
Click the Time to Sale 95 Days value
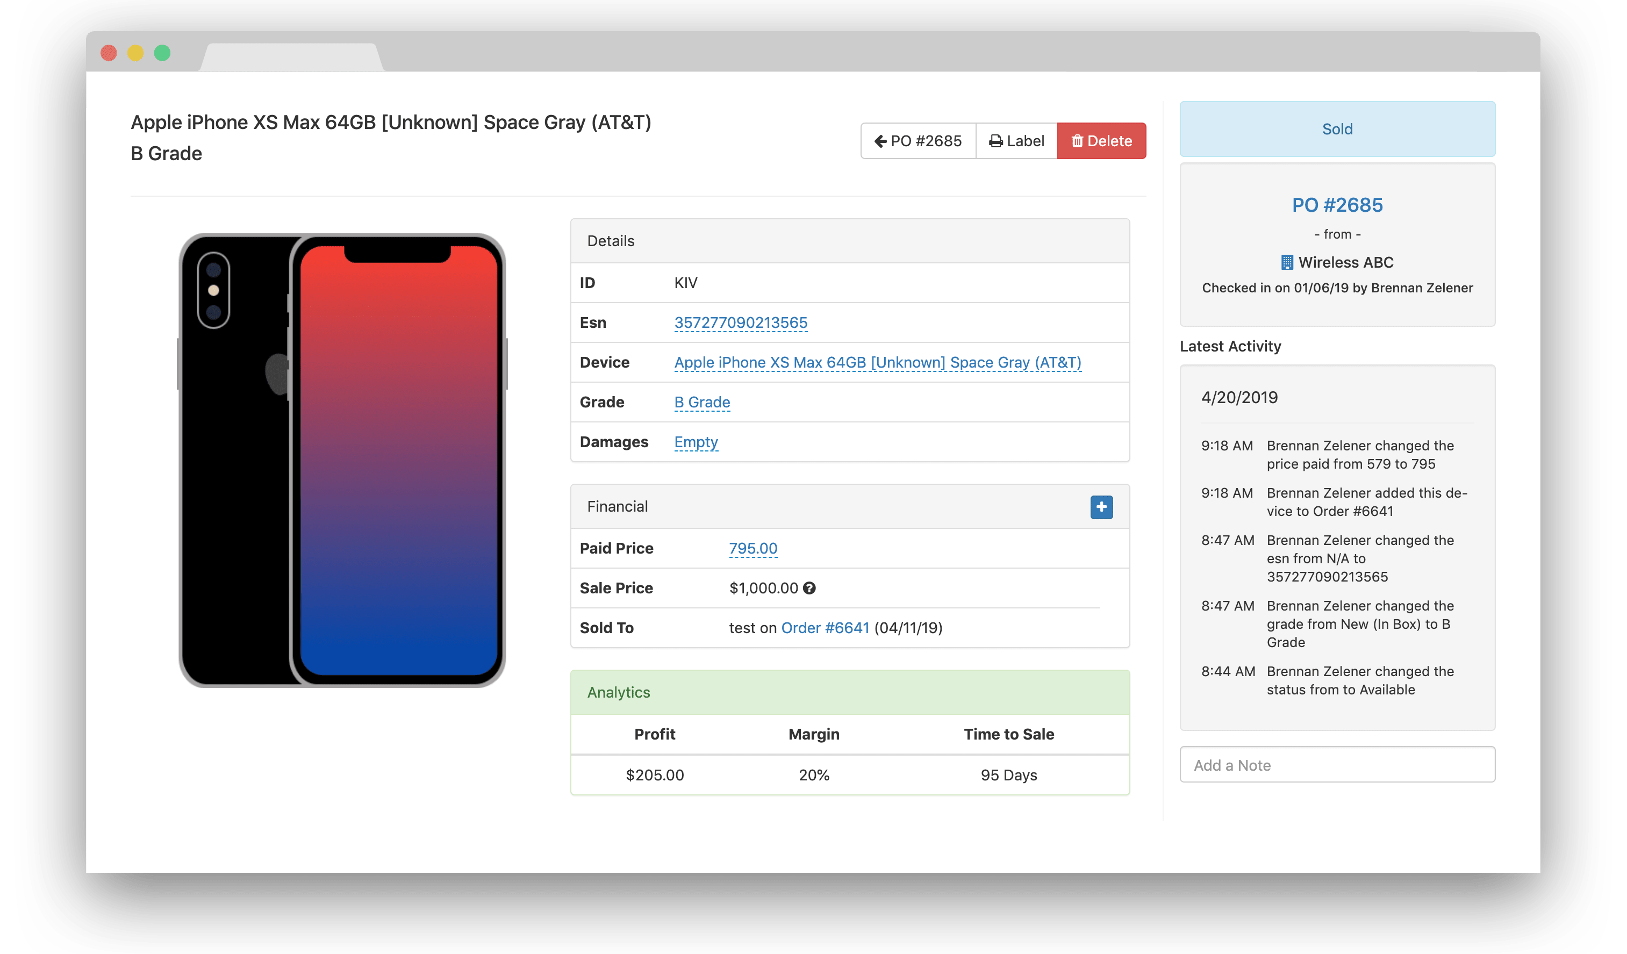click(1008, 775)
